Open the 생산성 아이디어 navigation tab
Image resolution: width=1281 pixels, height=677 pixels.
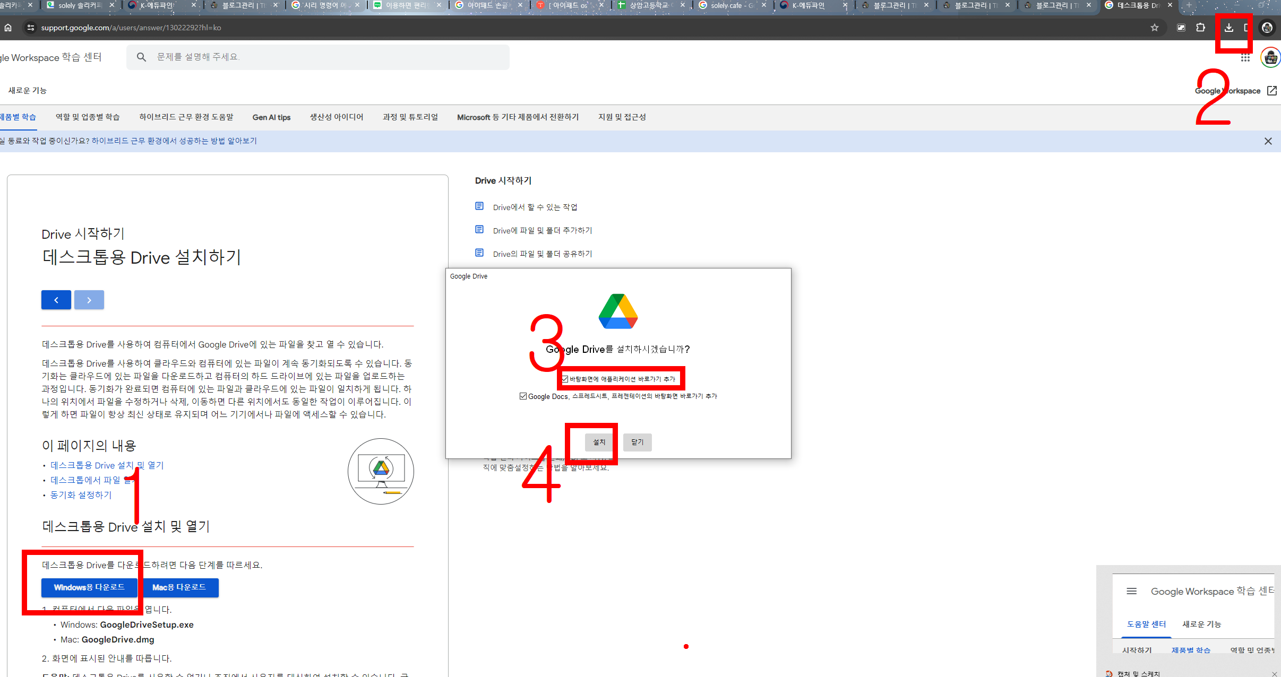[337, 117]
